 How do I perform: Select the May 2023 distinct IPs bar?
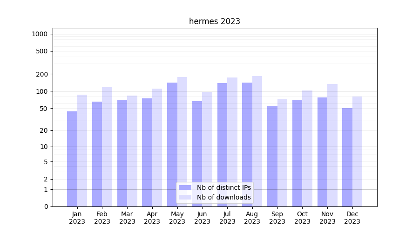[x=172, y=139]
